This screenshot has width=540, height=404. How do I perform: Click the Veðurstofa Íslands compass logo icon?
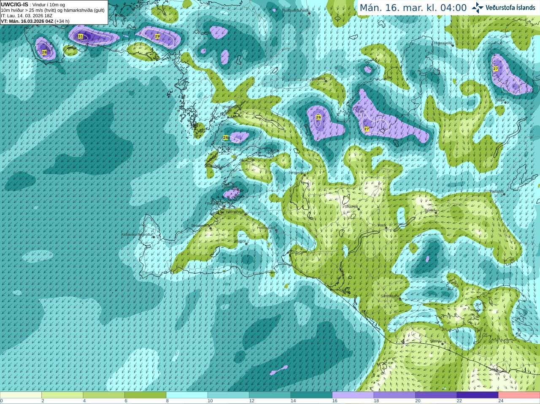point(478,8)
